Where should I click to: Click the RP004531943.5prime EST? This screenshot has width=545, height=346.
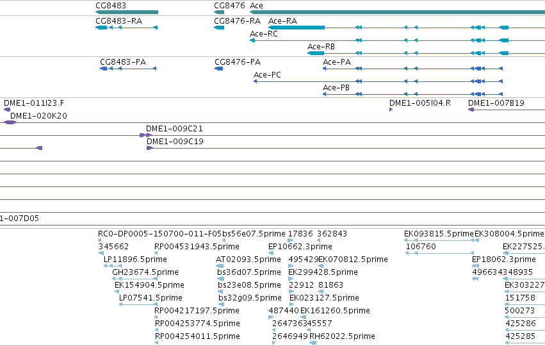coord(197,247)
